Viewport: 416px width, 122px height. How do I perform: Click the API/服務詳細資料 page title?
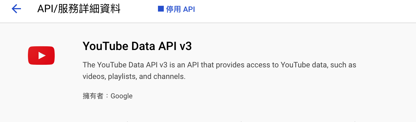(79, 9)
